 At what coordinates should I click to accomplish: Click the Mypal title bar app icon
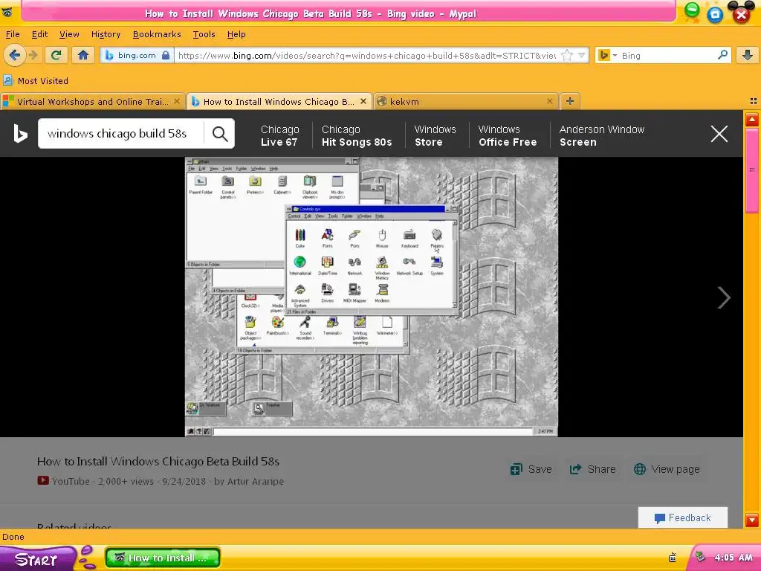[7, 12]
